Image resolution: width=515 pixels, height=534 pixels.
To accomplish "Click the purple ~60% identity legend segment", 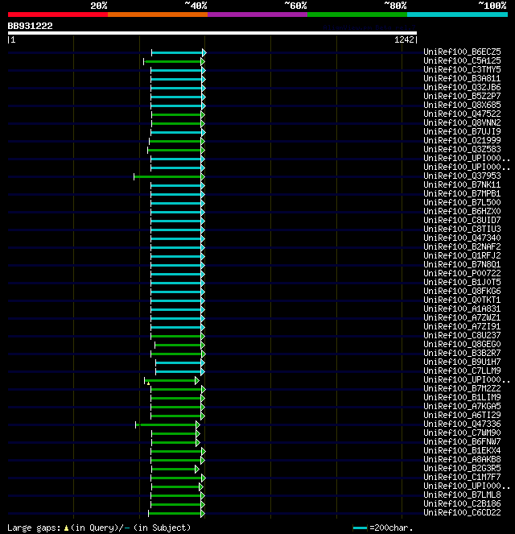I will click(x=257, y=14).
